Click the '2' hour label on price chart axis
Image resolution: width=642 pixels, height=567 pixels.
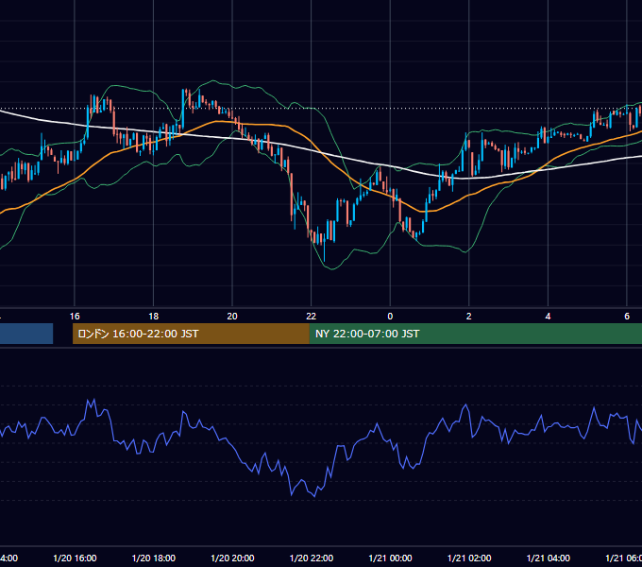[x=469, y=317]
